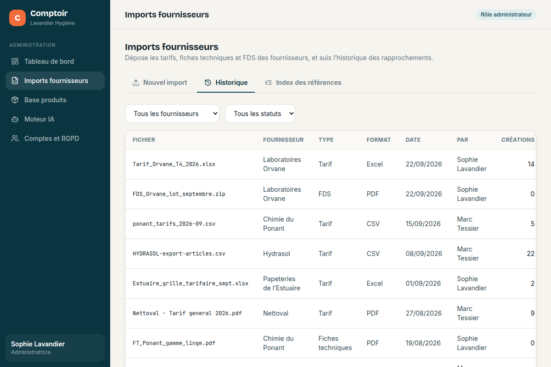Click the Imports fournisseurs file icon
This screenshot has width=551, height=367.
coord(15,81)
